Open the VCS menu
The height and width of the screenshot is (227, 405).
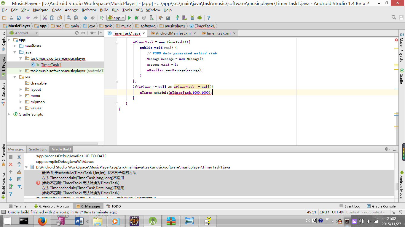click(139, 10)
